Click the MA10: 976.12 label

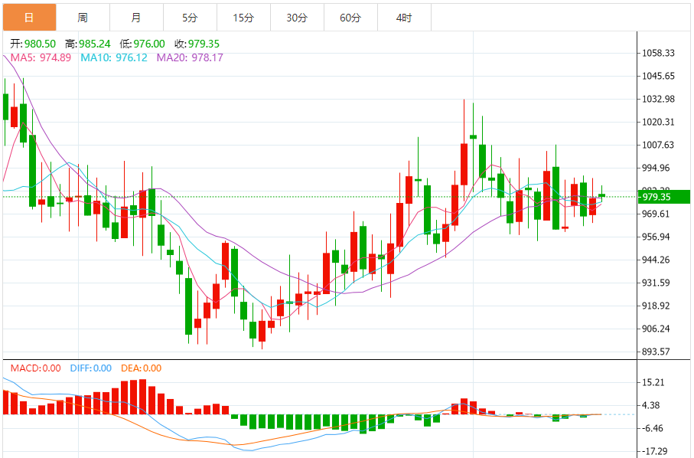114,57
